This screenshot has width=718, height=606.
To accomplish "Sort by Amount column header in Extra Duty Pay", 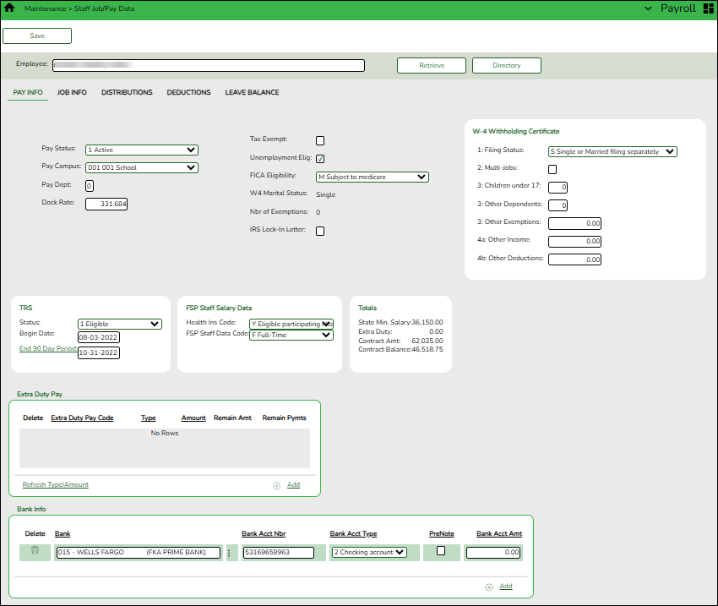I will pos(193,418).
